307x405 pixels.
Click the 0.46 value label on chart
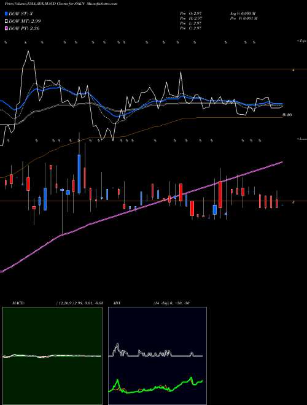point(287,115)
